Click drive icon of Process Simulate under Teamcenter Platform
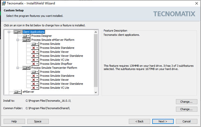Viewport: 201px width, 127px height. click(x=35, y=72)
